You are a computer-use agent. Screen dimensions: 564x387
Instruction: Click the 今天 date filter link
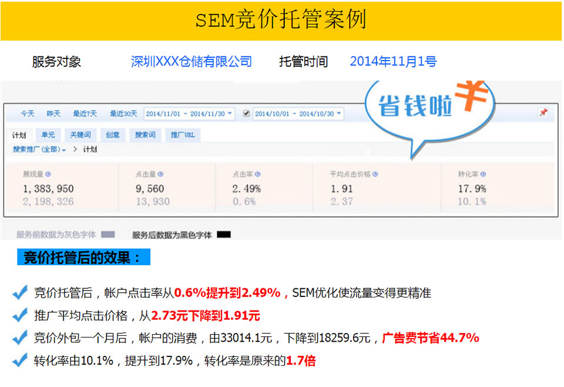tap(28, 114)
